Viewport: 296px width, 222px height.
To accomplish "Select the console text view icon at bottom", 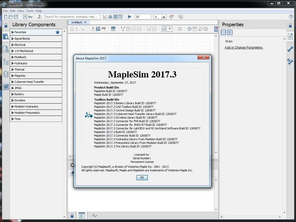I will 82,216.
